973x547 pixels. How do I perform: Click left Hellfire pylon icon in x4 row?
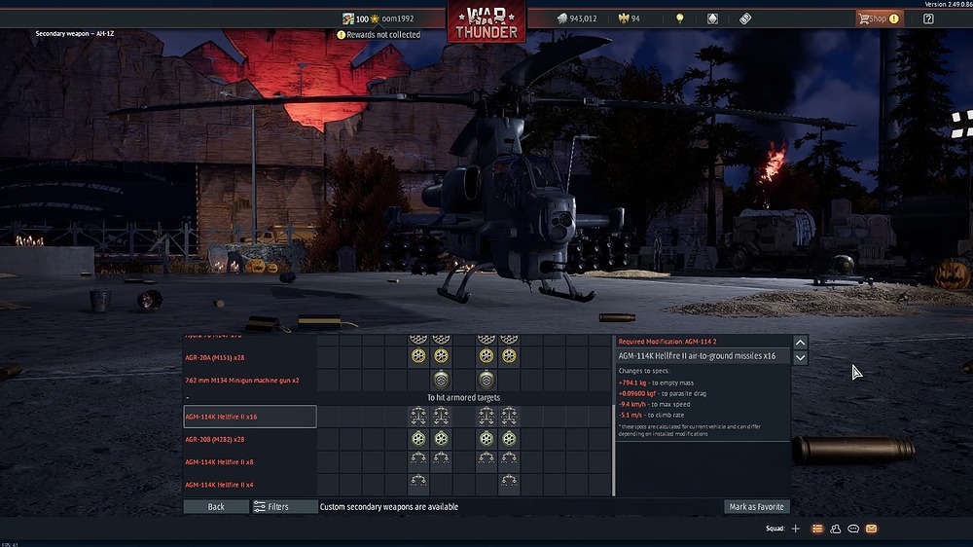[418, 481]
